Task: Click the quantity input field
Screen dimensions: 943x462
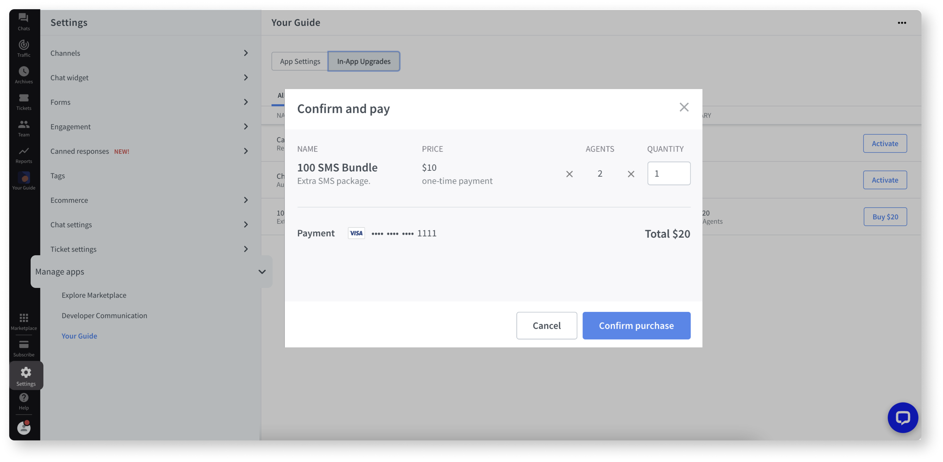Action: point(668,173)
